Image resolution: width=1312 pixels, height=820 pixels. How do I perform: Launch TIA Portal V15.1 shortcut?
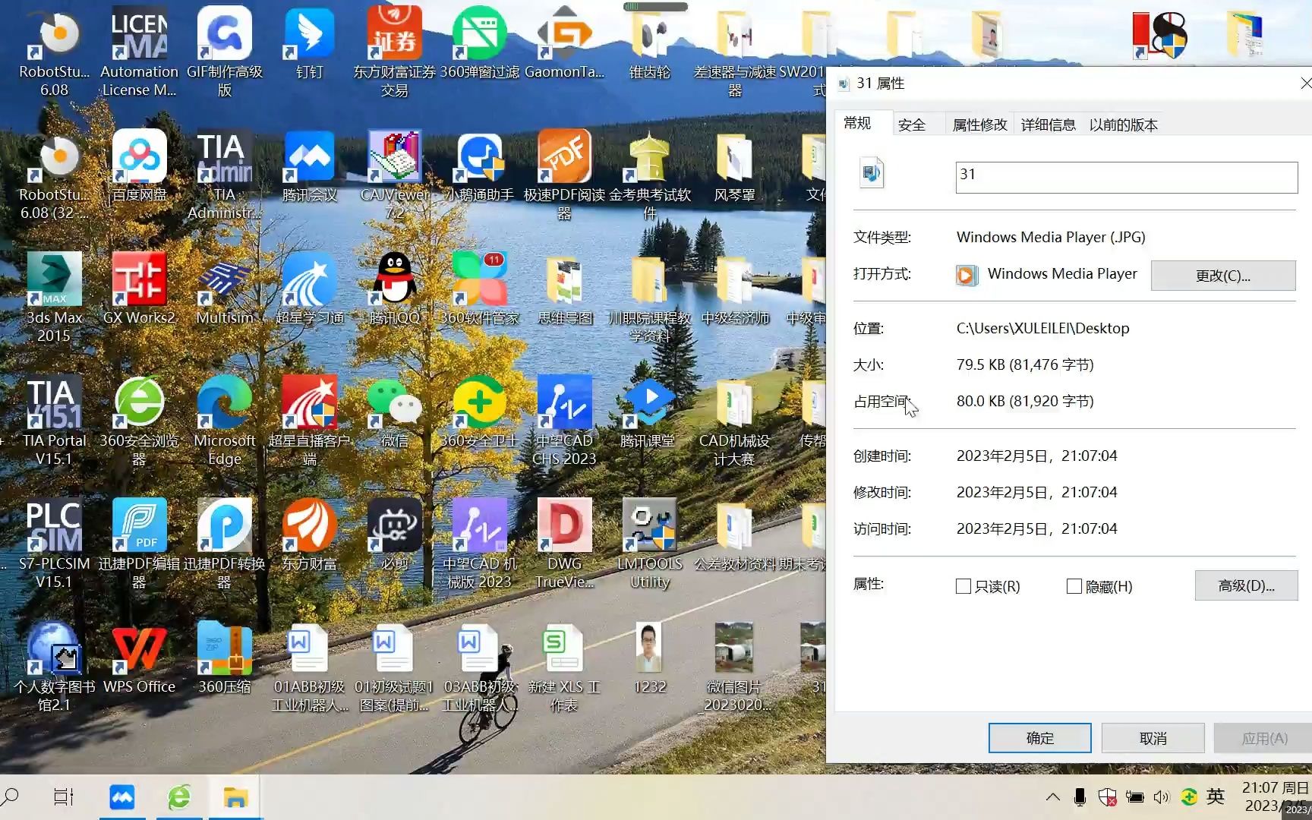click(54, 421)
